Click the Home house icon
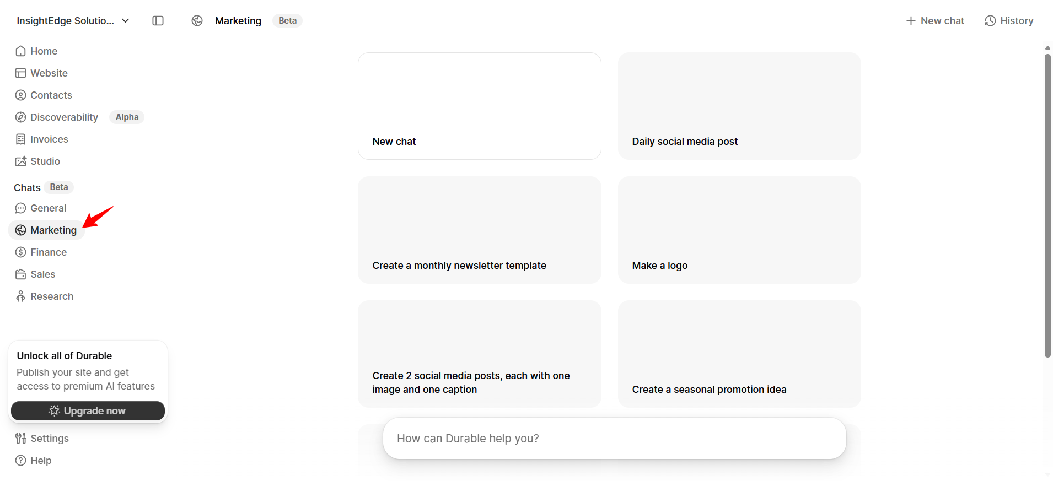Image resolution: width=1053 pixels, height=481 pixels. tap(20, 51)
